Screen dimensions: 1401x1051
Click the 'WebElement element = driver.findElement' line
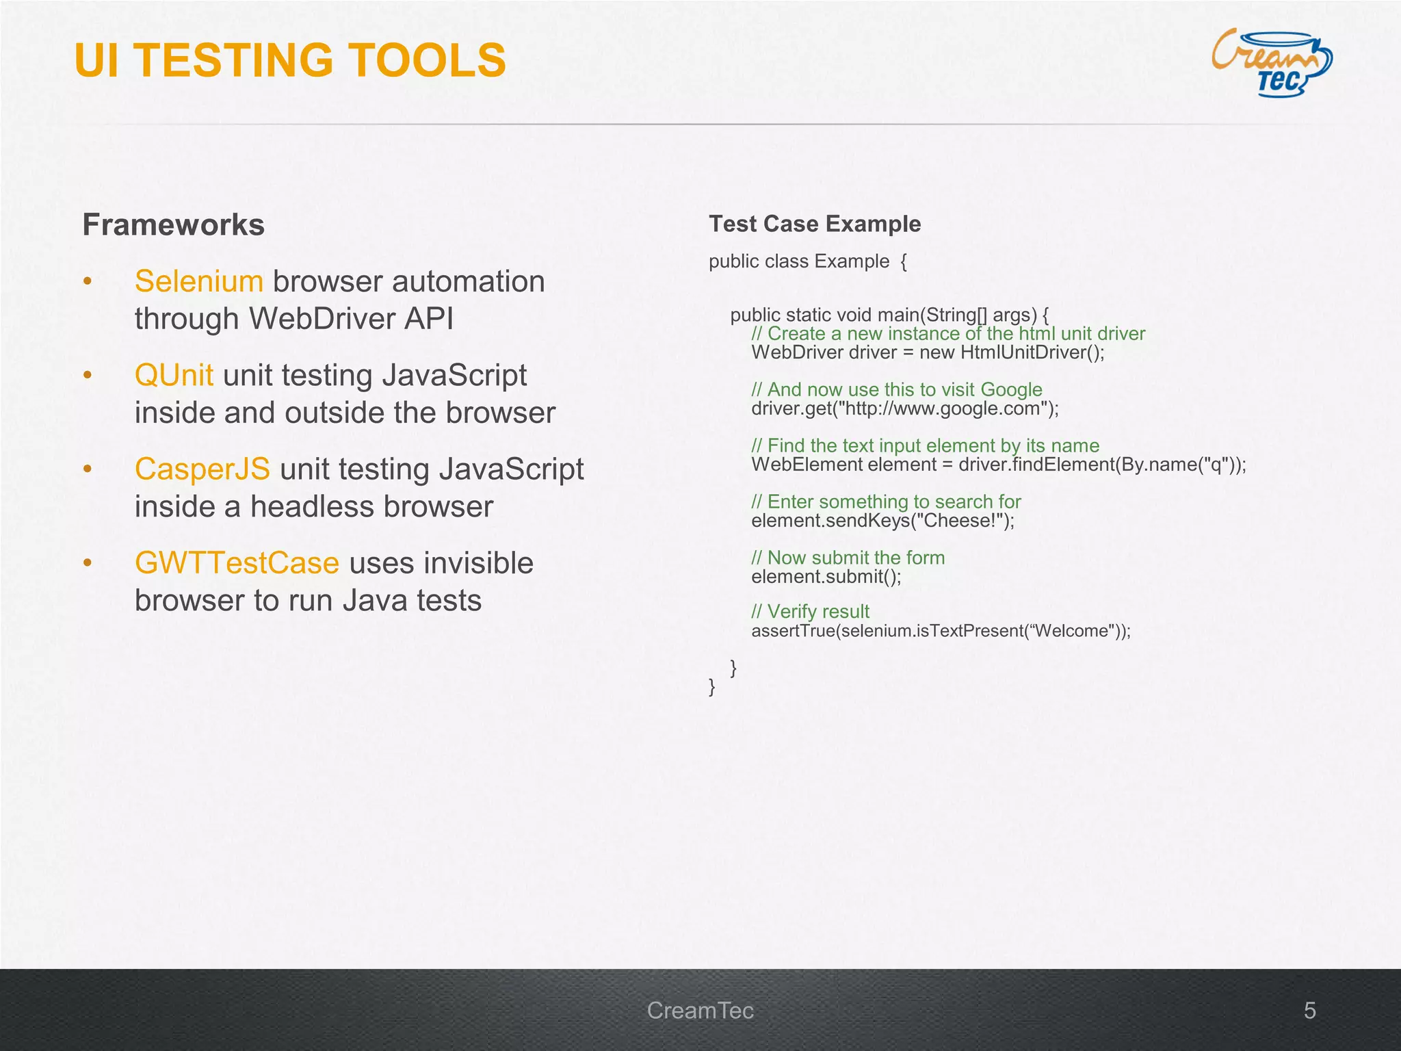pos(999,465)
